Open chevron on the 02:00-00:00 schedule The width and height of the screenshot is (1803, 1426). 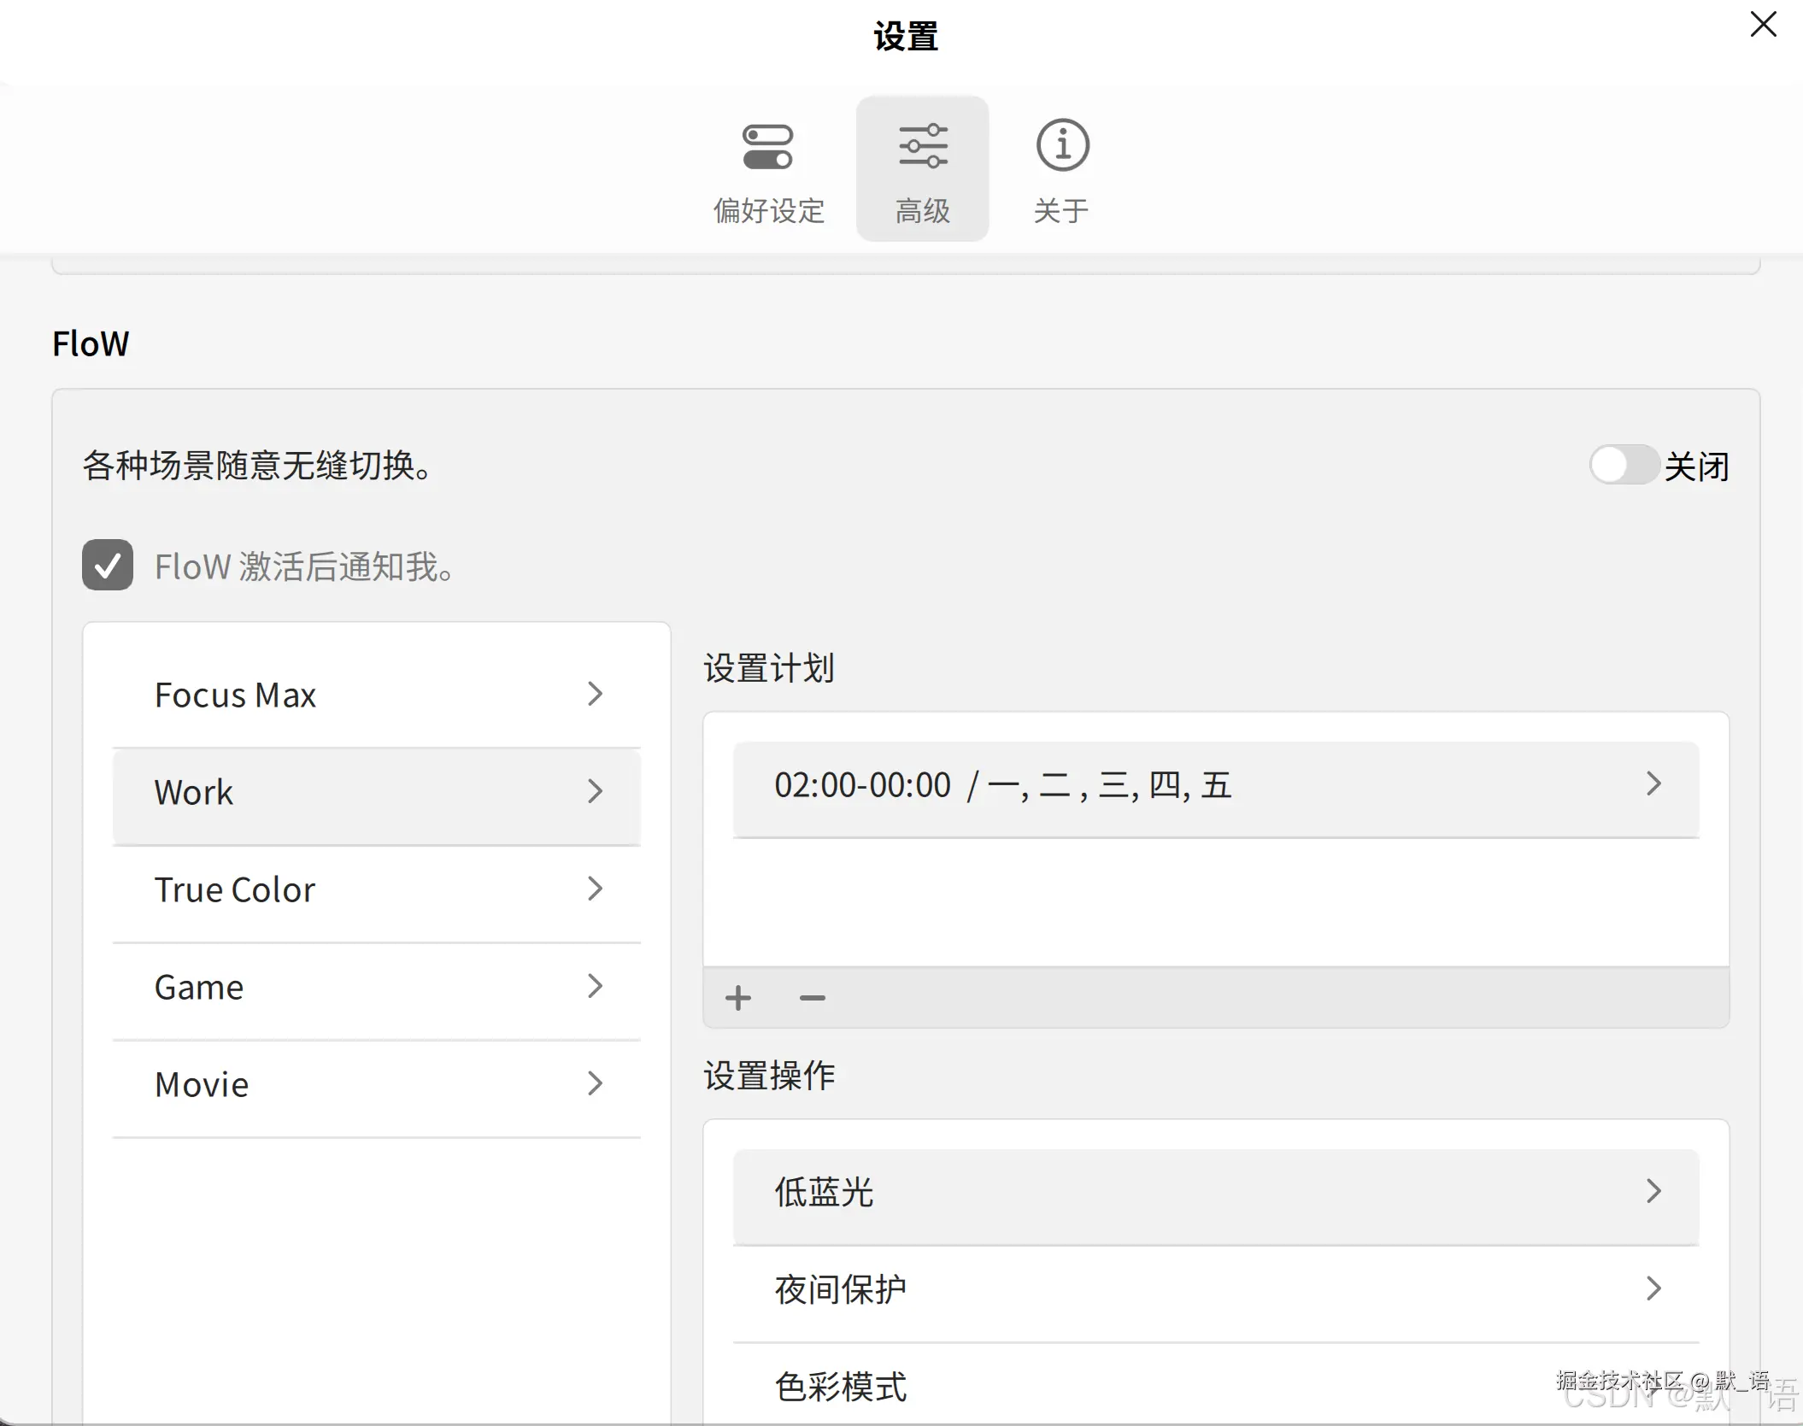coord(1653,783)
